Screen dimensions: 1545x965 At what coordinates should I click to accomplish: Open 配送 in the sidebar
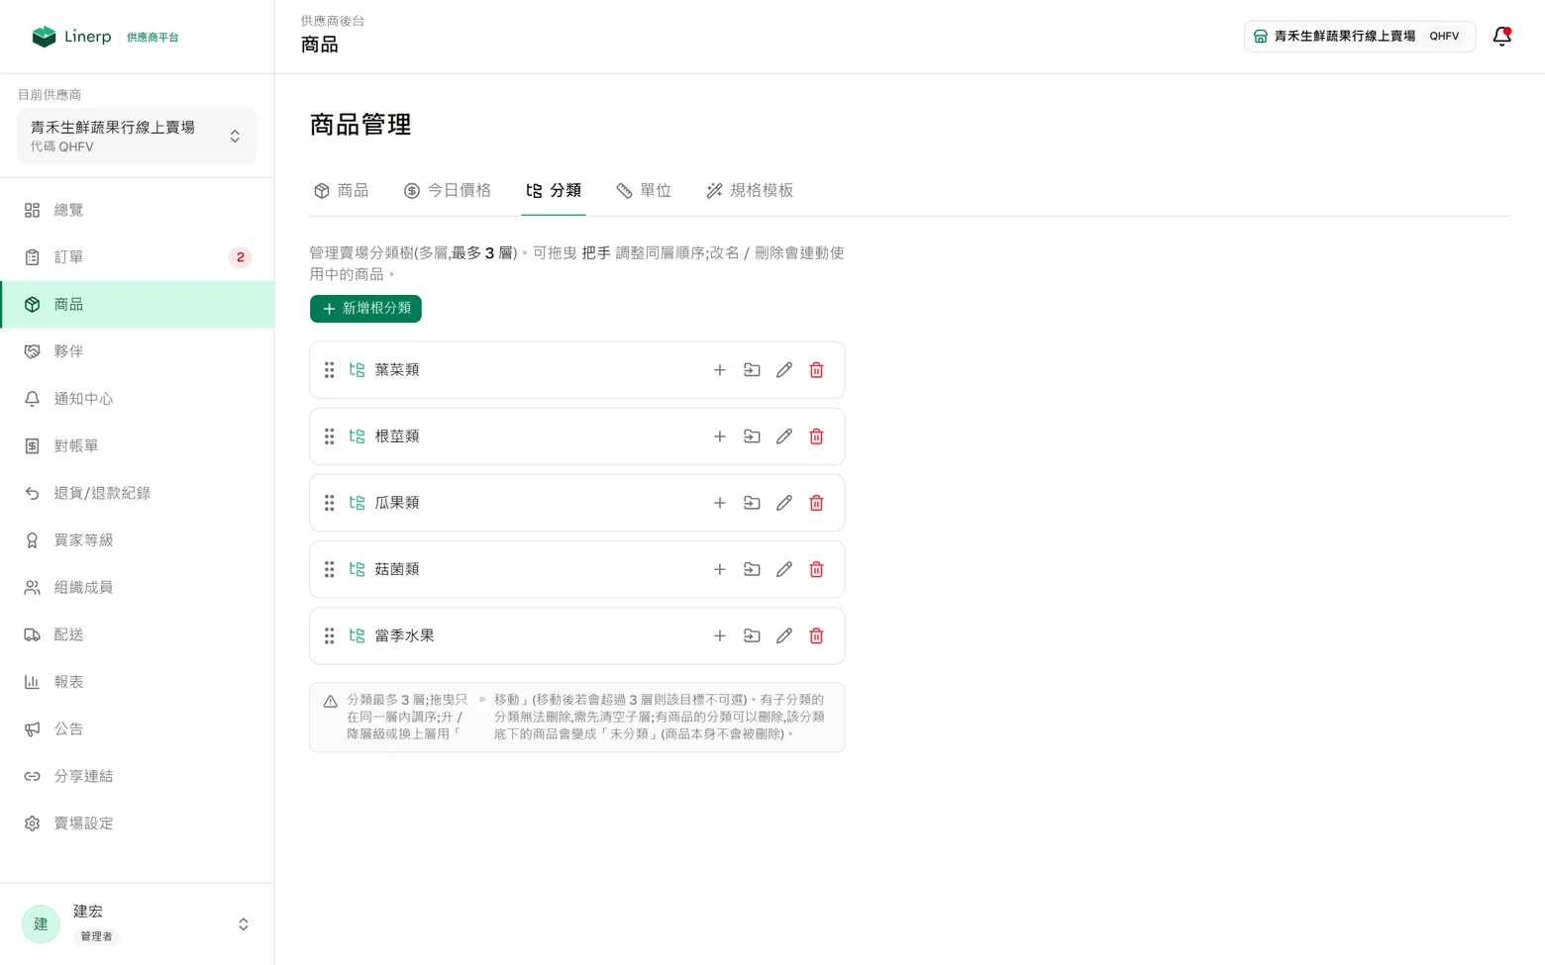click(x=137, y=634)
